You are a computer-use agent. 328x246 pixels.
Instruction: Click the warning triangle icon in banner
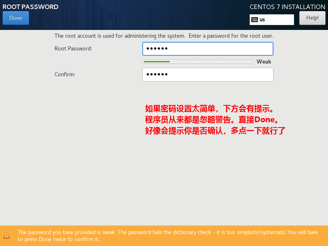pyautogui.click(x=7, y=235)
